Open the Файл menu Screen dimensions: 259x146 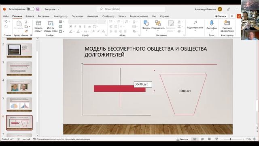click(x=6, y=16)
